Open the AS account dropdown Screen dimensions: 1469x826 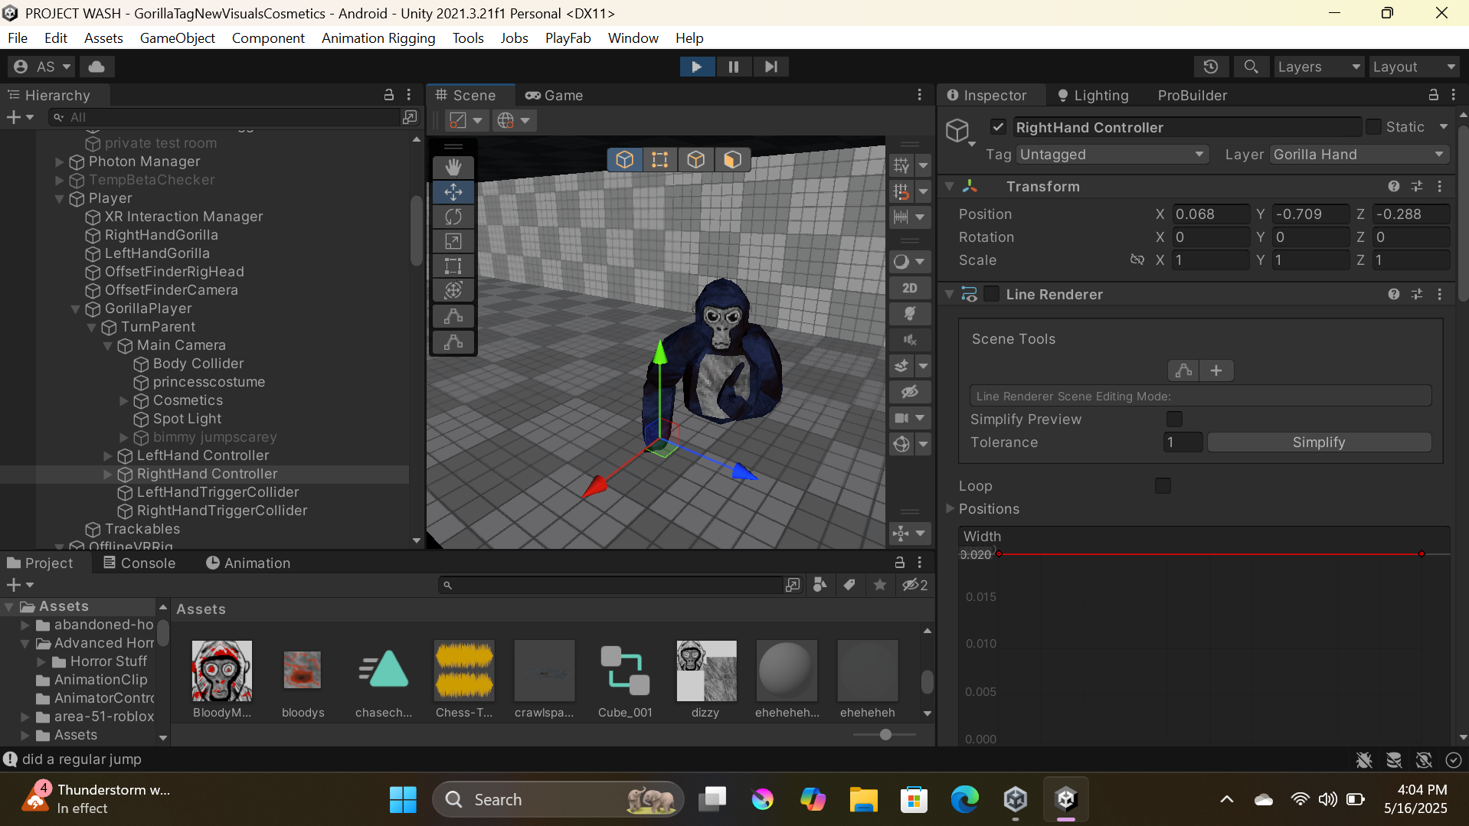tap(42, 67)
